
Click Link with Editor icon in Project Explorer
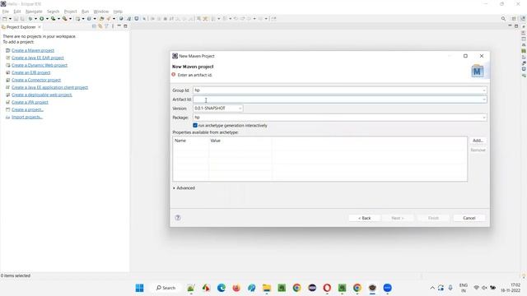coord(100,26)
